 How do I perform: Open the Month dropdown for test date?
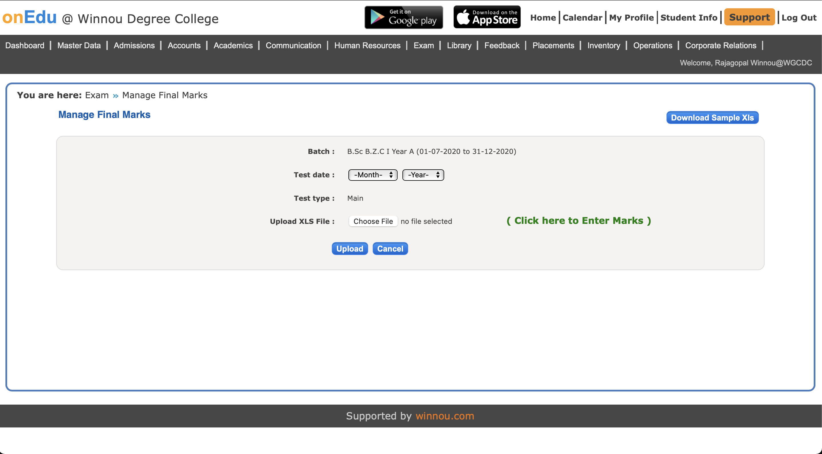tap(373, 175)
